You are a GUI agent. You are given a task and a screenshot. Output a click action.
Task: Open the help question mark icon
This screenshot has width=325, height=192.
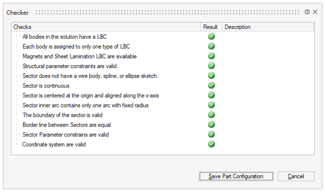[307, 12]
